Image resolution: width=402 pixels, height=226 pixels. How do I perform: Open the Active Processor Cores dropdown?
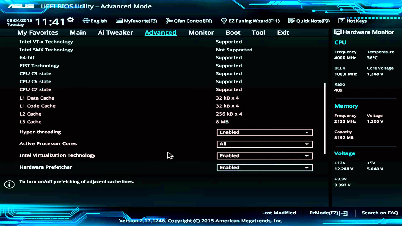click(265, 144)
